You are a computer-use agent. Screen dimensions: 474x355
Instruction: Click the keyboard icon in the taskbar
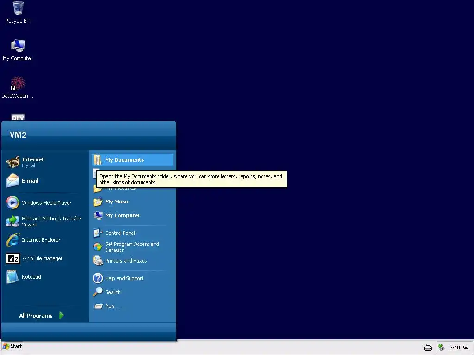click(428, 348)
